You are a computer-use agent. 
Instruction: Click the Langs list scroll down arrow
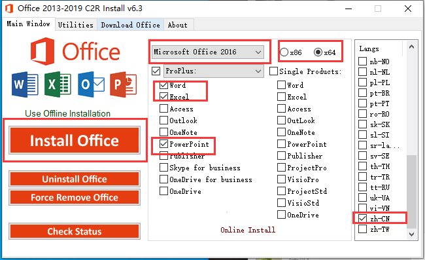[x=412, y=234]
